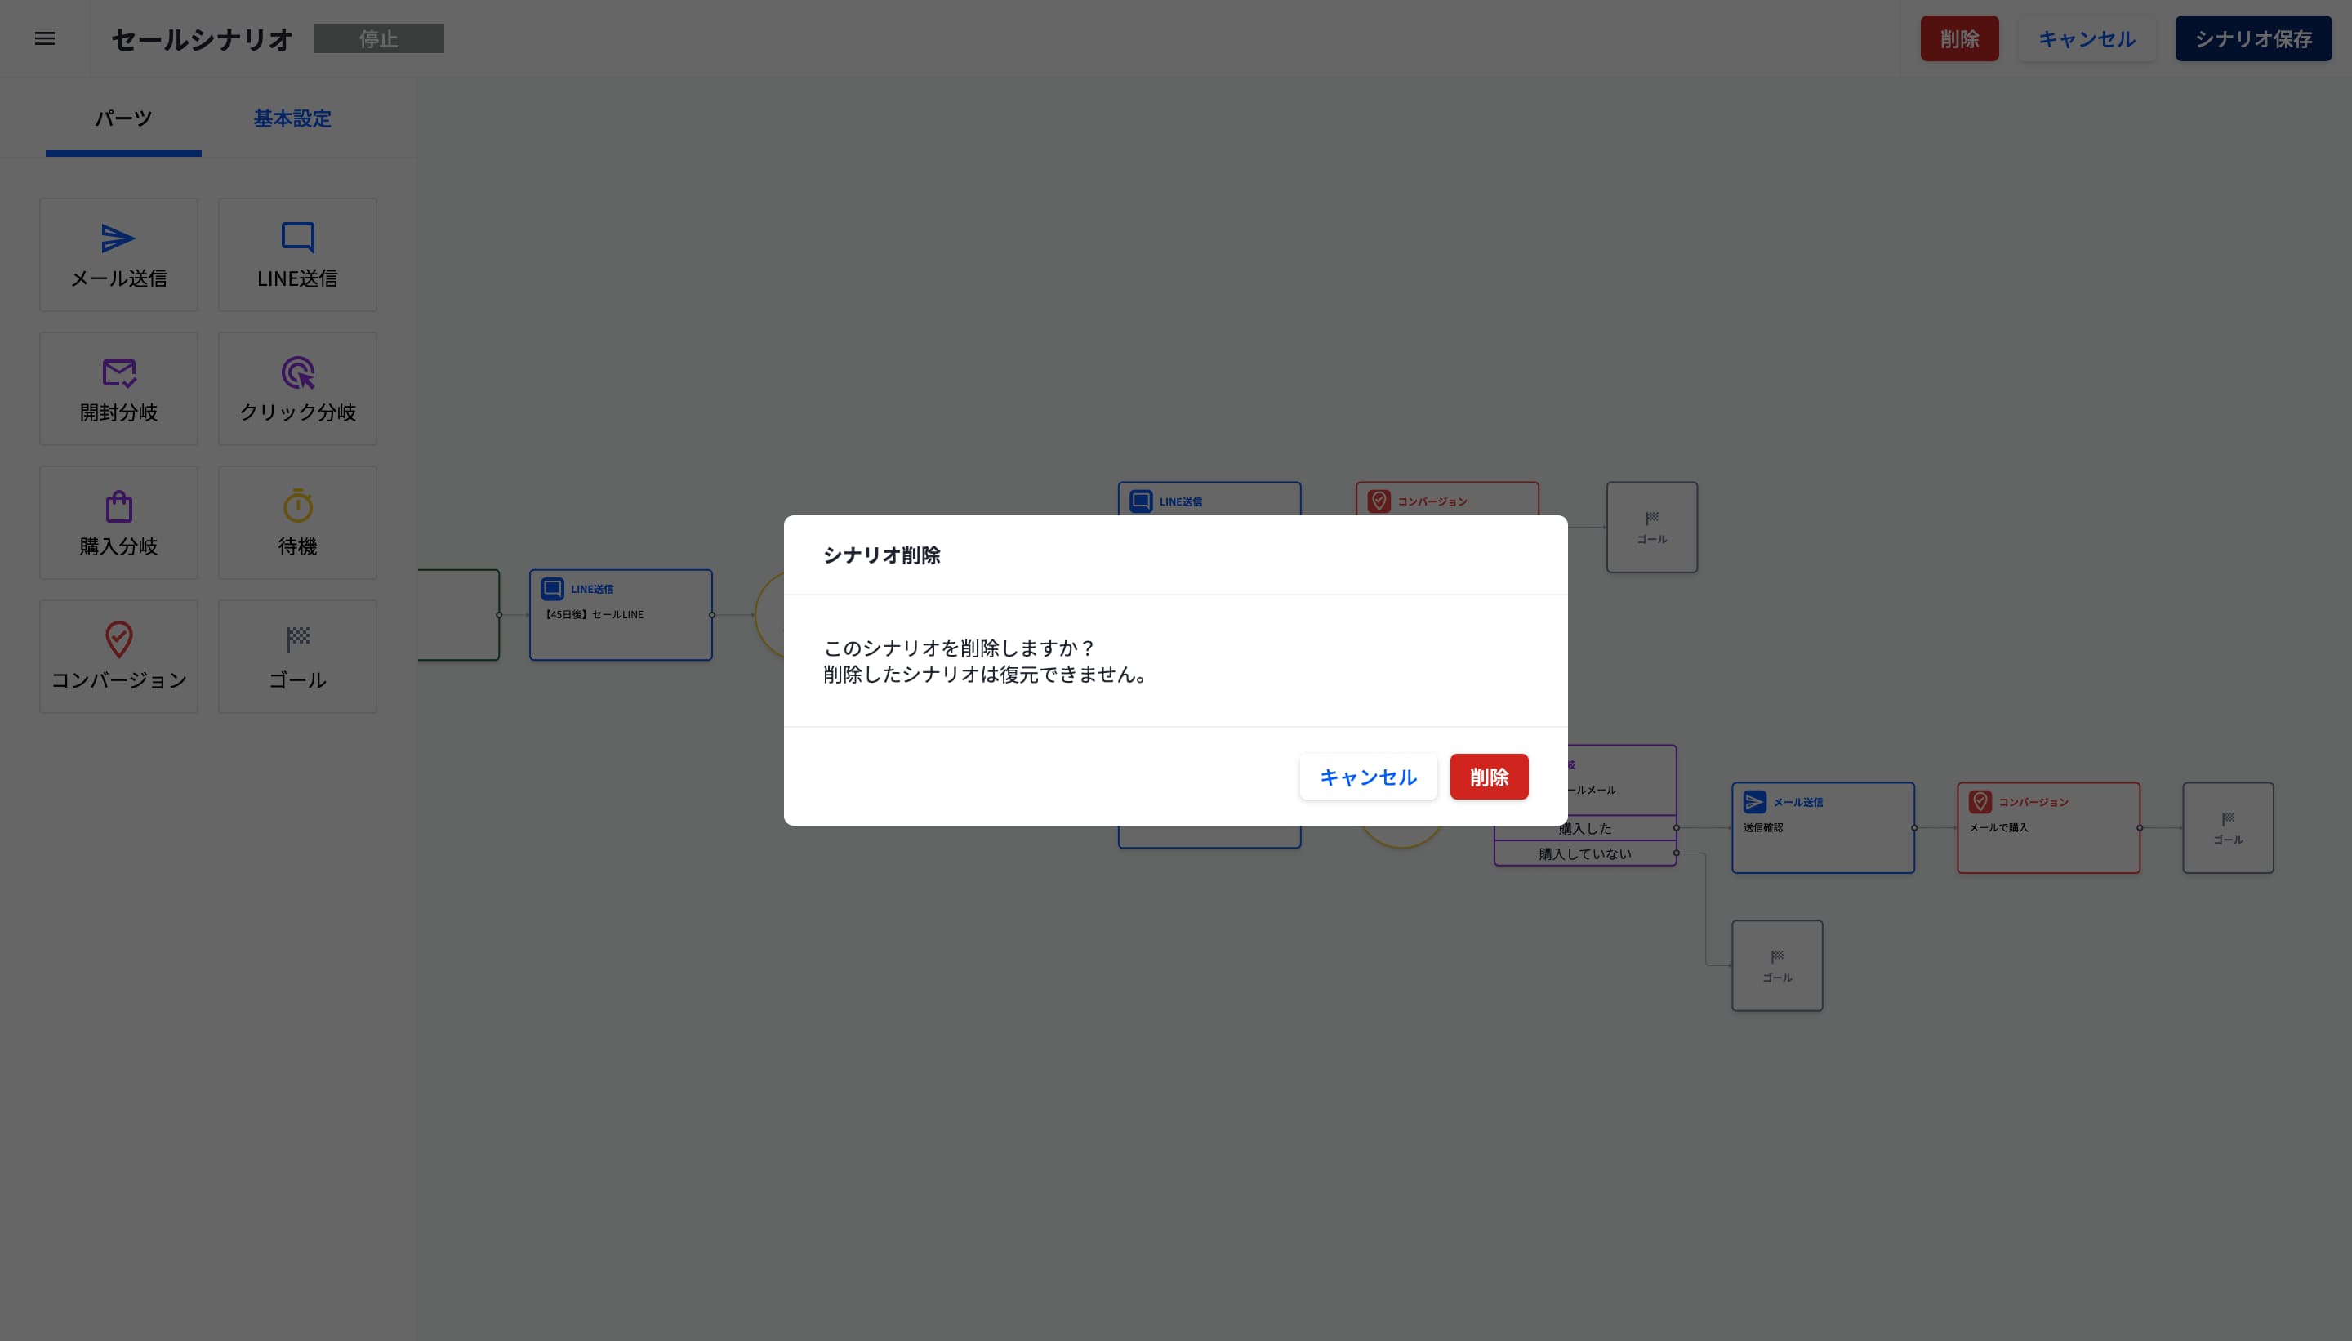Select the ゴール flag part icon
This screenshot has width=2352, height=1341.
296,639
